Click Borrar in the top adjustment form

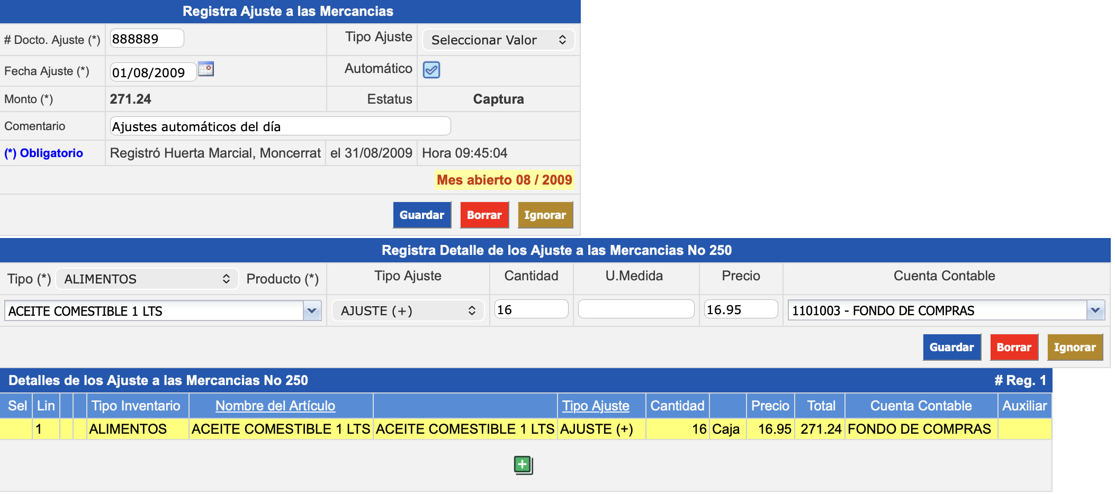click(x=484, y=215)
